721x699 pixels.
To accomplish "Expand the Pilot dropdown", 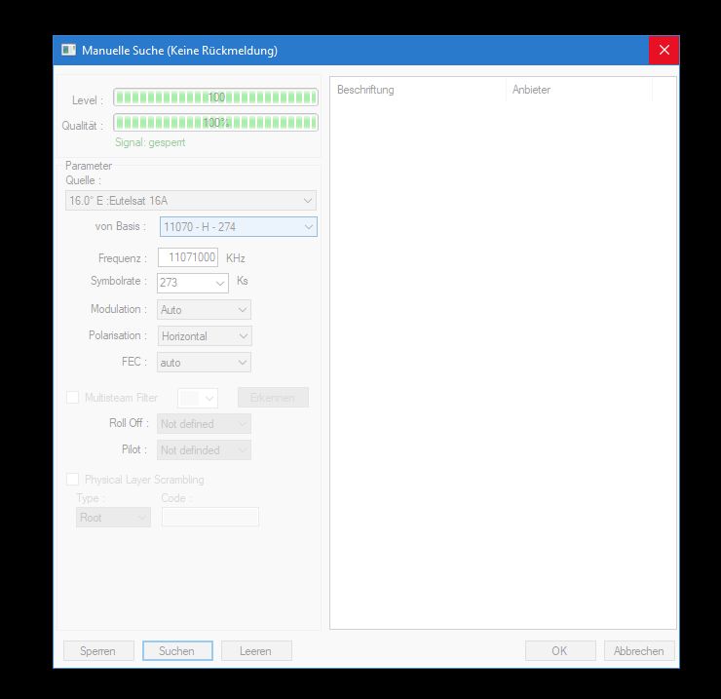I will click(x=204, y=450).
